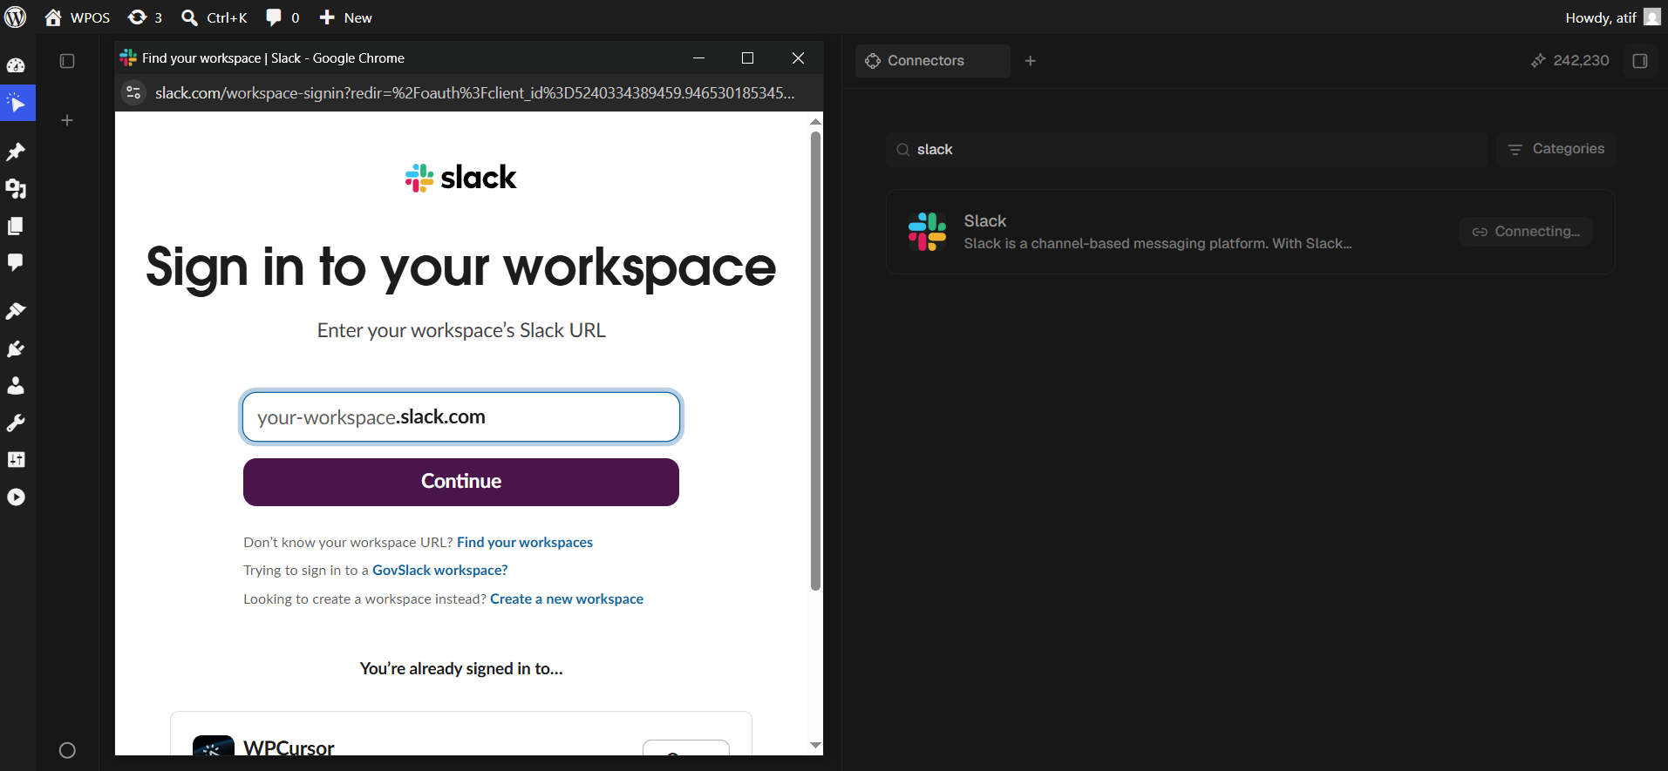Click the scroll-down arrow in Slack popup
Screen dimensions: 1668x771
pos(815,746)
